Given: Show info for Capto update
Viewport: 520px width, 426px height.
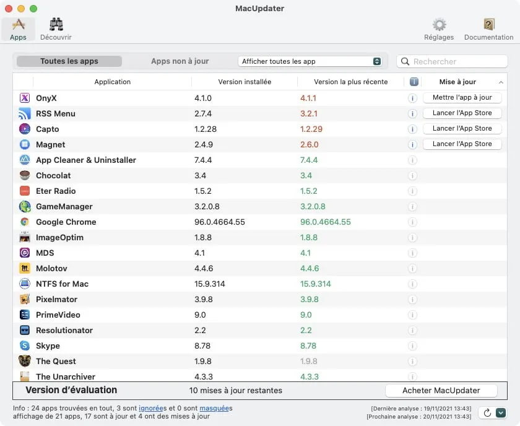Looking at the screenshot, I should coord(412,129).
